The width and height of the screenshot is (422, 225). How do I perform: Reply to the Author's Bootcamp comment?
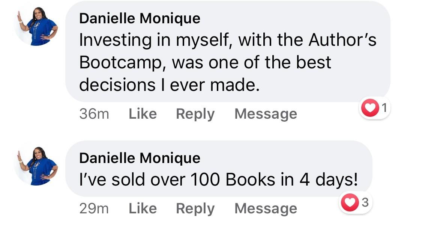point(195,114)
